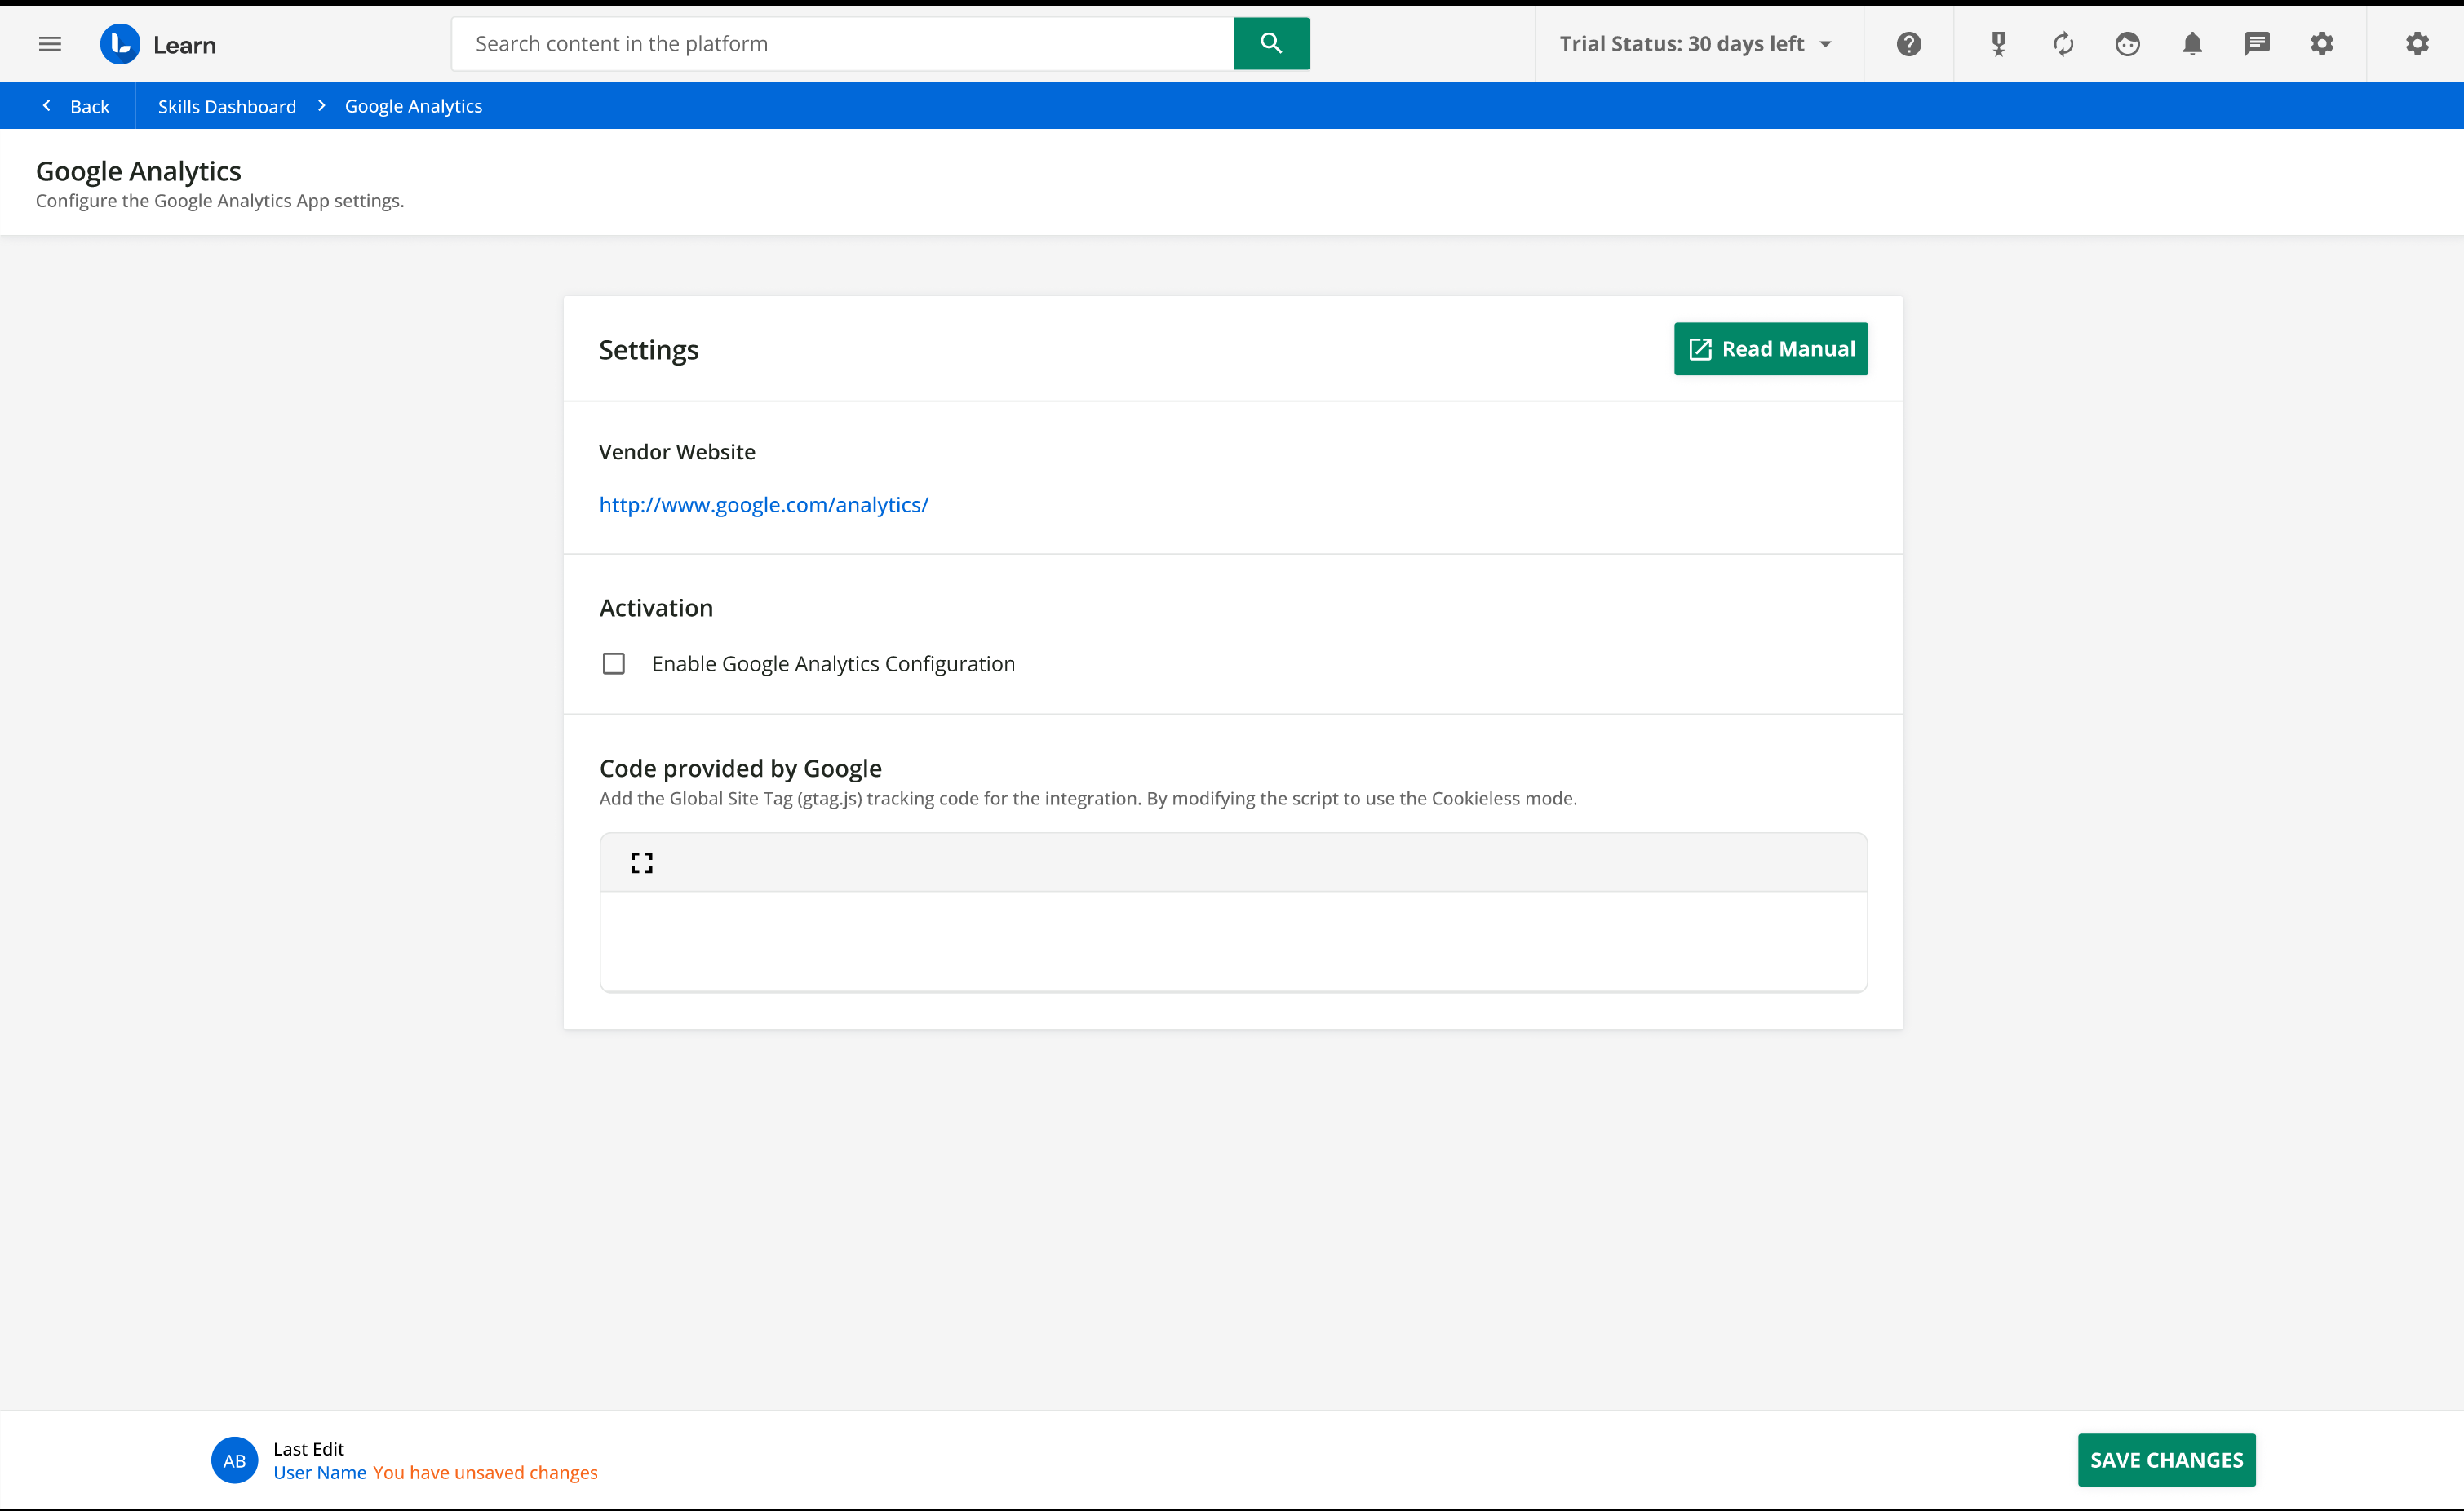The width and height of the screenshot is (2464, 1511).
Task: Open the help question mark icon
Action: [1908, 44]
